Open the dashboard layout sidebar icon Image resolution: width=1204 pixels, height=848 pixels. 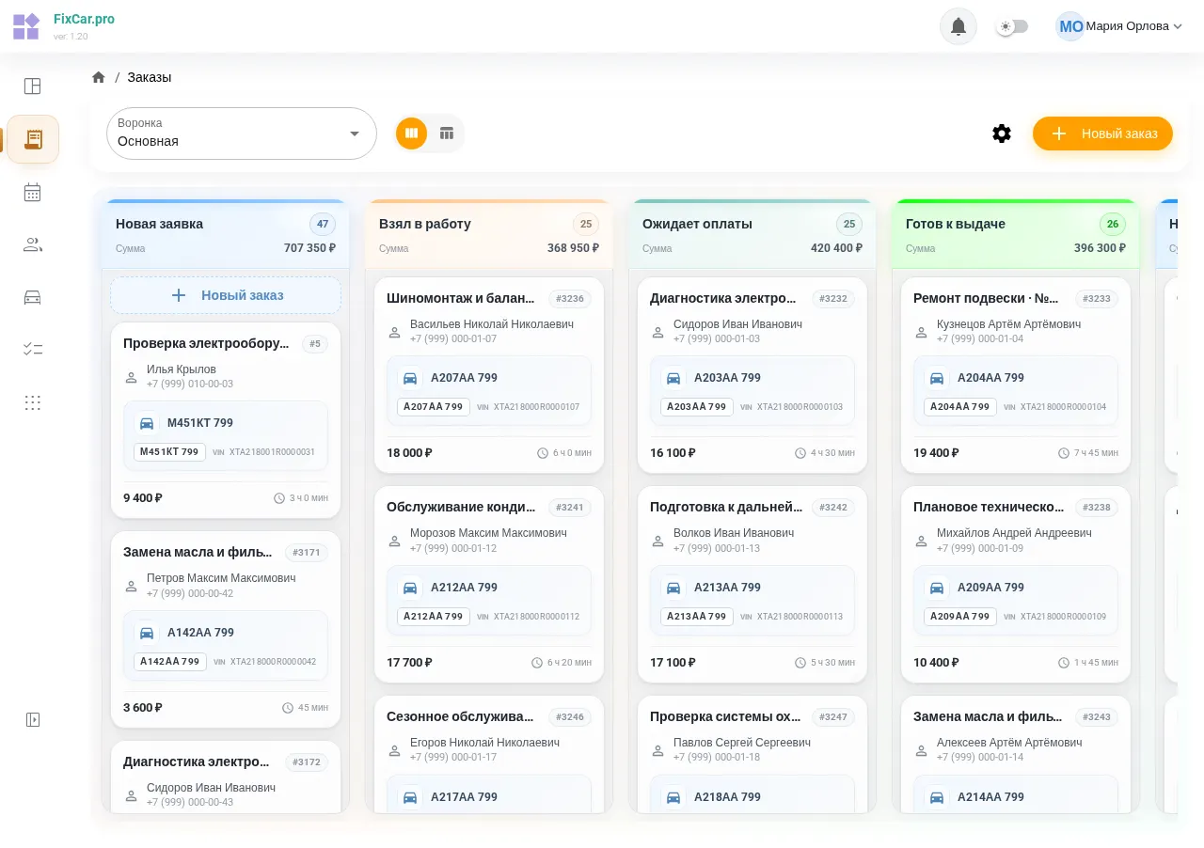coord(33,86)
